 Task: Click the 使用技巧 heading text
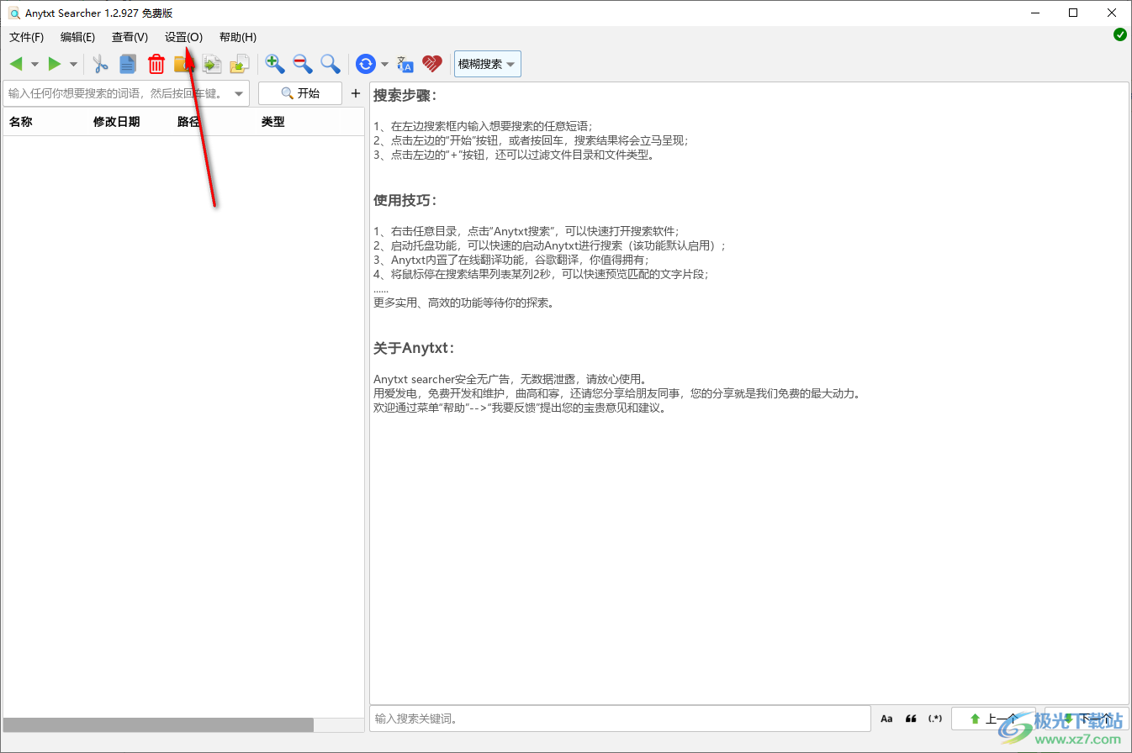point(405,200)
